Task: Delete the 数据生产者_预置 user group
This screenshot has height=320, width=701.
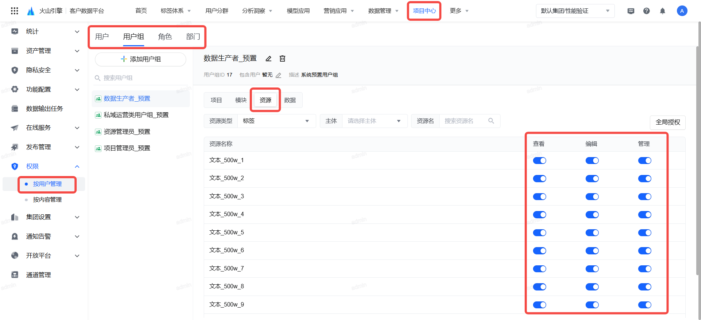Action: pos(282,59)
